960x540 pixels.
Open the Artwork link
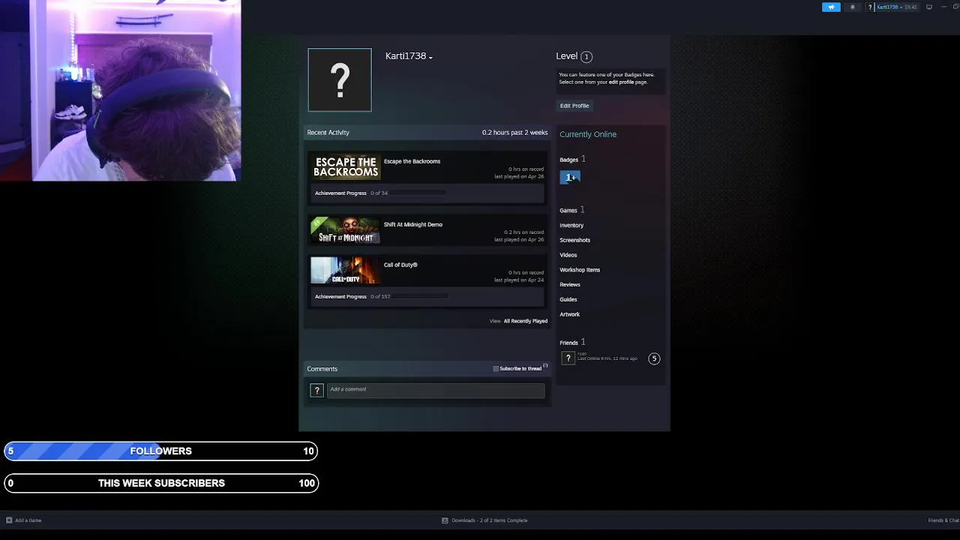point(570,315)
